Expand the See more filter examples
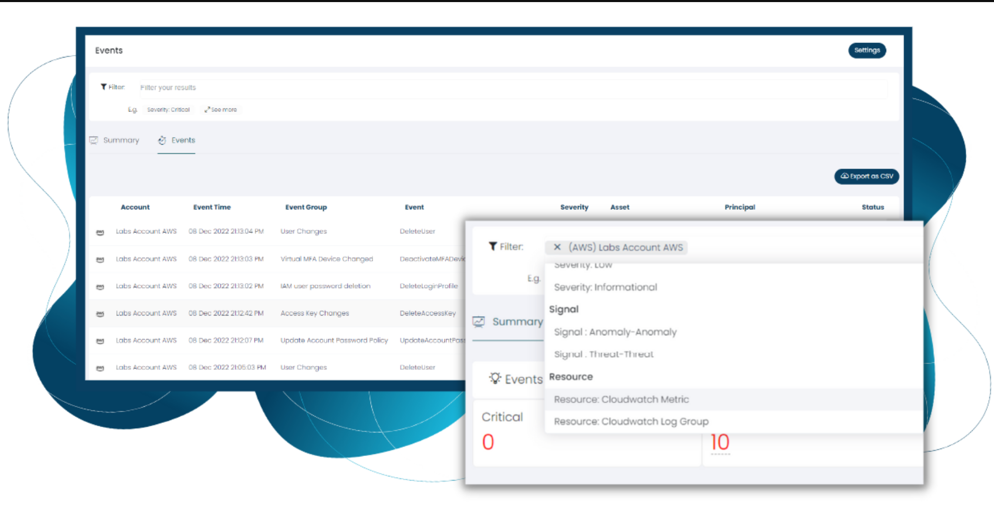Viewport: 994px width, 523px height. (221, 109)
